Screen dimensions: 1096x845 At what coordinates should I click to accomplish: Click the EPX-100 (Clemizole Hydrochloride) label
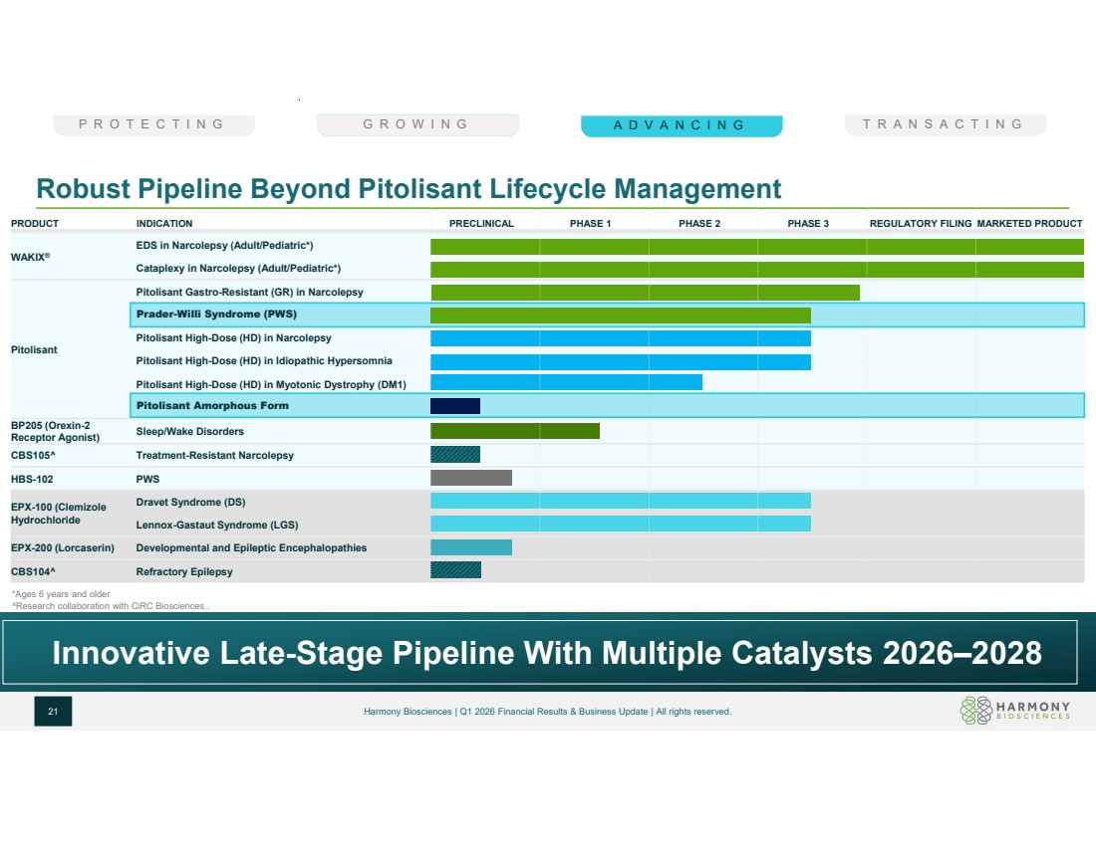tap(59, 514)
